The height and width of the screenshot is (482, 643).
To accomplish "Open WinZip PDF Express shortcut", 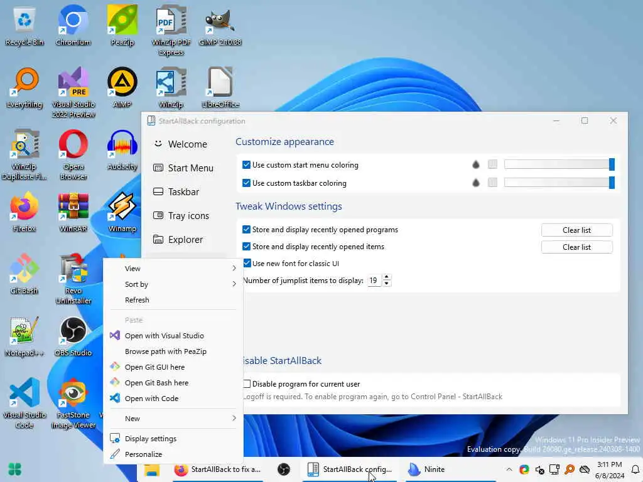I will 171,30.
